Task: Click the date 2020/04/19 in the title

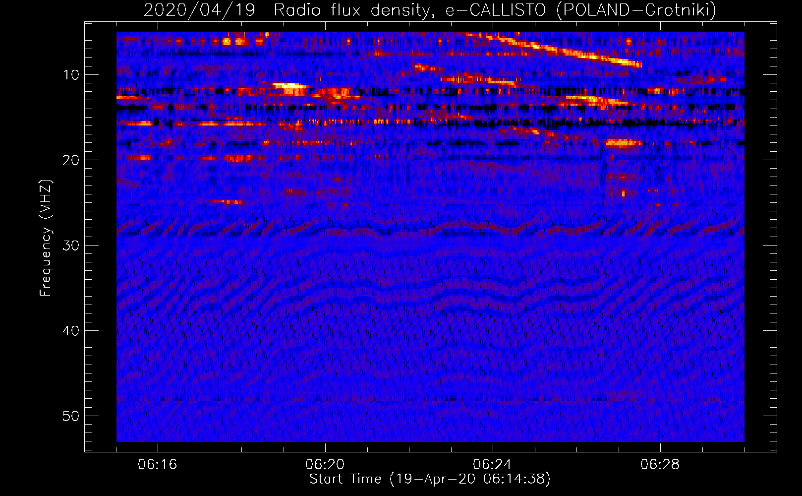Action: 199,10
